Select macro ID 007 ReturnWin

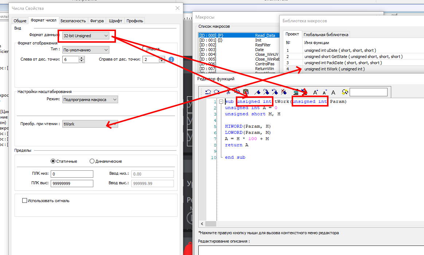239,69
